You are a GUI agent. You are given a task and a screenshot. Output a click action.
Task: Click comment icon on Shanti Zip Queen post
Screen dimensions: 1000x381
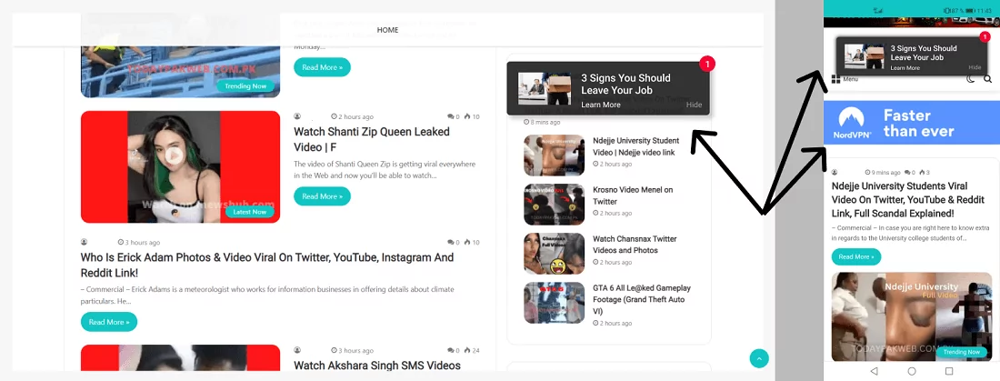pos(450,116)
